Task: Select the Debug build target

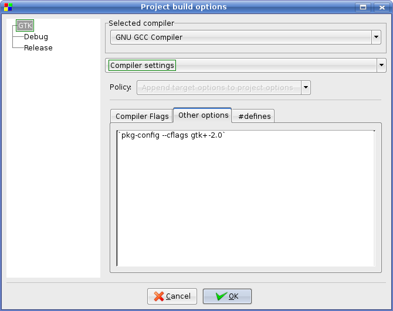Action: click(36, 37)
